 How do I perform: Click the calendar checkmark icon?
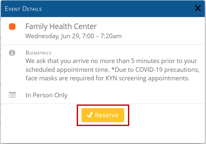tap(12, 95)
